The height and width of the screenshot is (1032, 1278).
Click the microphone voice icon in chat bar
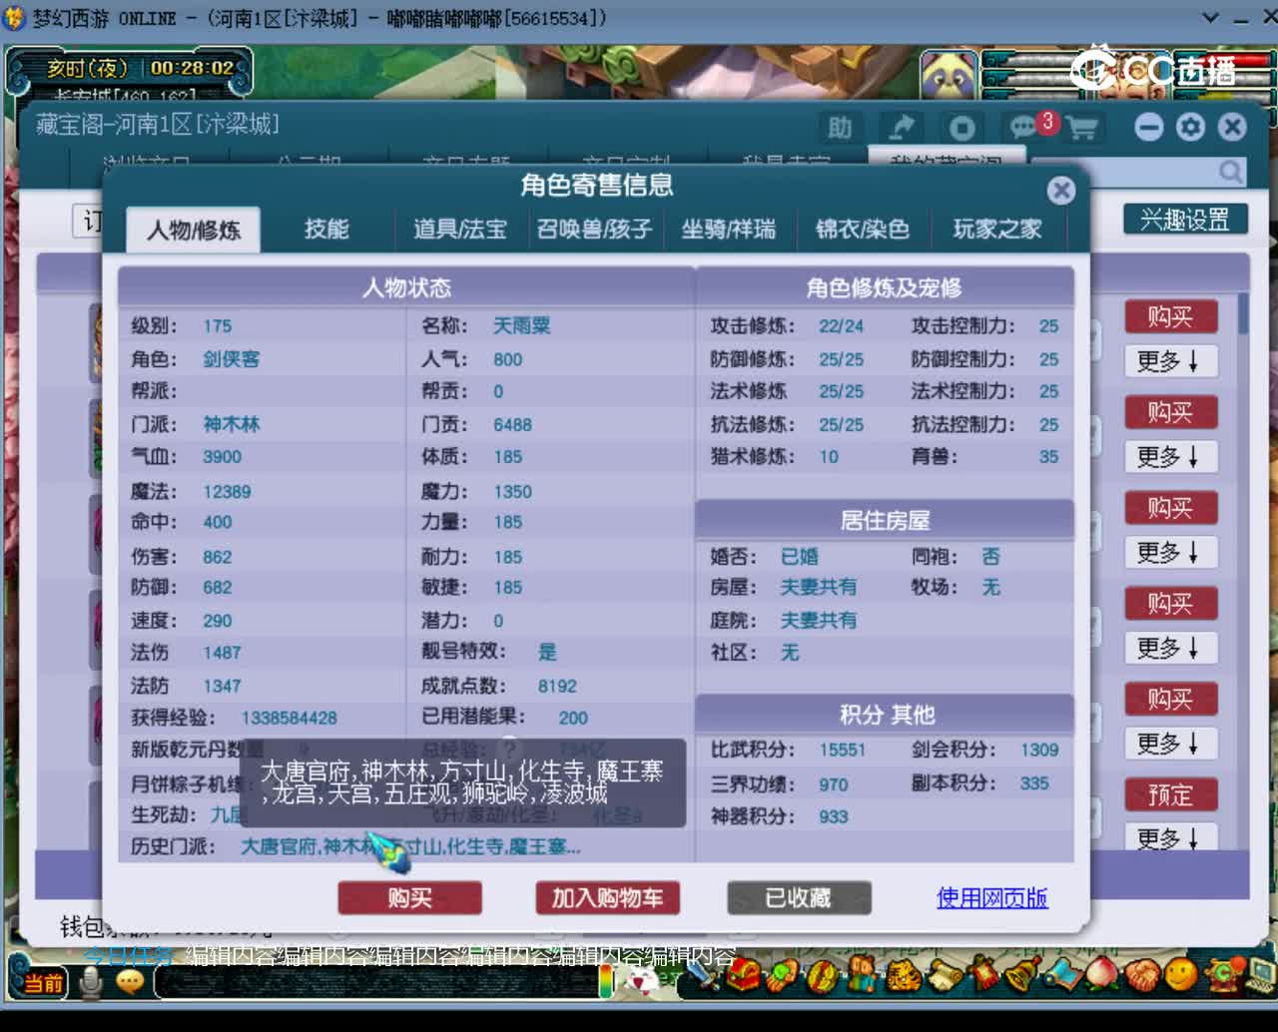pos(91,983)
